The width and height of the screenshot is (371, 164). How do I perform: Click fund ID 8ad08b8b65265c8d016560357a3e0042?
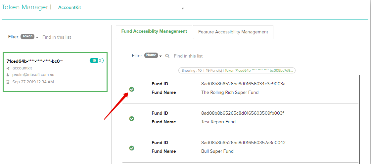[243, 143]
